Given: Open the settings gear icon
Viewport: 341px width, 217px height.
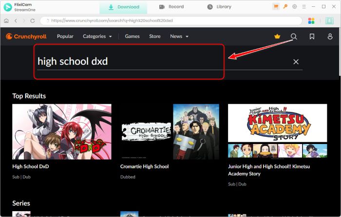Looking at the screenshot, I should click(294, 7).
